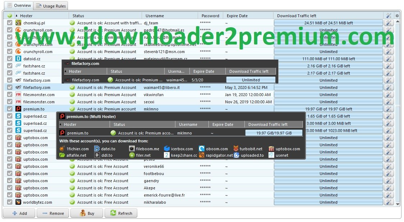Click the icerbox.com icon in tooltip
This screenshot has width=404, height=222.
click(167, 149)
